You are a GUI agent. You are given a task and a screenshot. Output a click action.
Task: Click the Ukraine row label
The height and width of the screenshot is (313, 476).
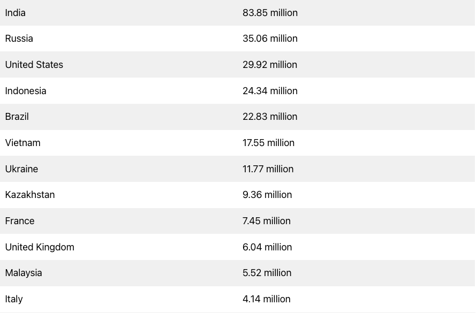pyautogui.click(x=21, y=169)
